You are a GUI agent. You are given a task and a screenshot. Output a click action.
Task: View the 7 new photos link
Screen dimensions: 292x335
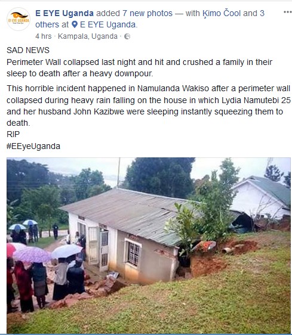click(147, 13)
